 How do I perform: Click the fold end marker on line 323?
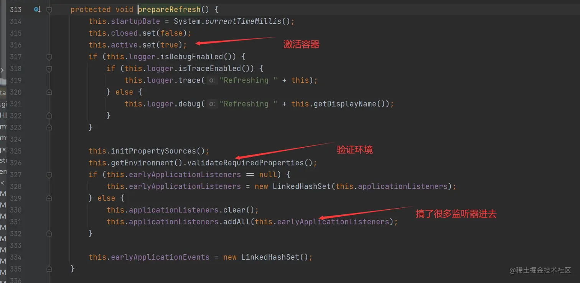tap(49, 128)
